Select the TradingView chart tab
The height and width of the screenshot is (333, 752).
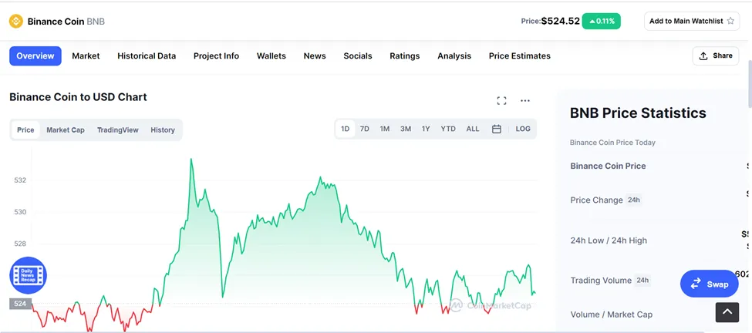(x=117, y=129)
